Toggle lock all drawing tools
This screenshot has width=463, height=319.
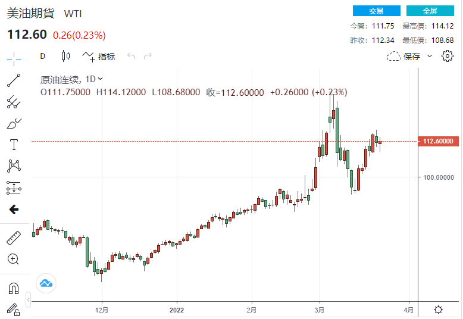point(14,309)
